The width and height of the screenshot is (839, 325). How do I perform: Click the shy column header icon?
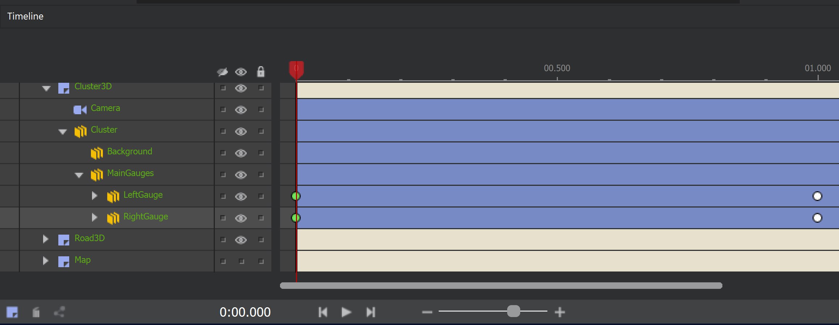click(x=222, y=72)
